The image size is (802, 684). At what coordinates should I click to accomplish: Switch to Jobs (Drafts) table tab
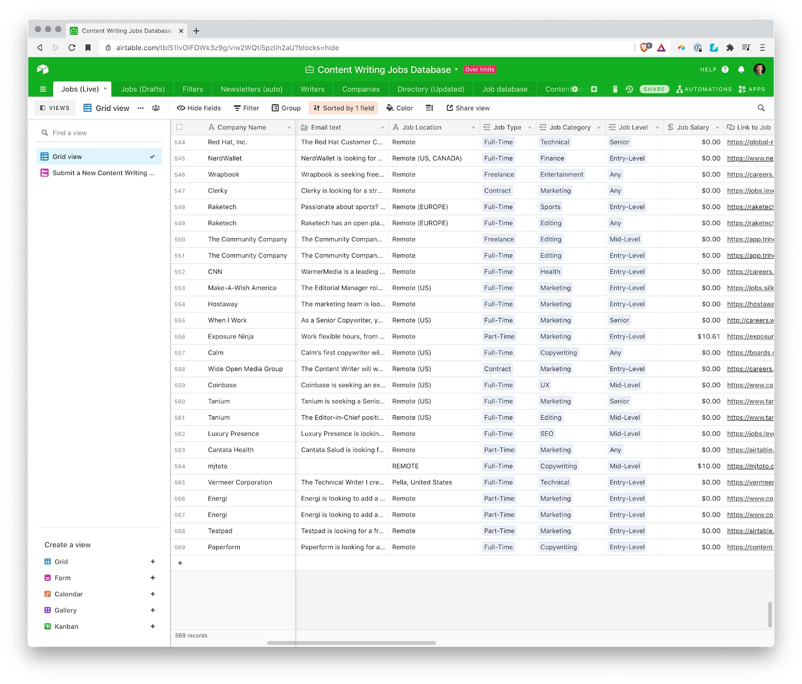pos(143,89)
